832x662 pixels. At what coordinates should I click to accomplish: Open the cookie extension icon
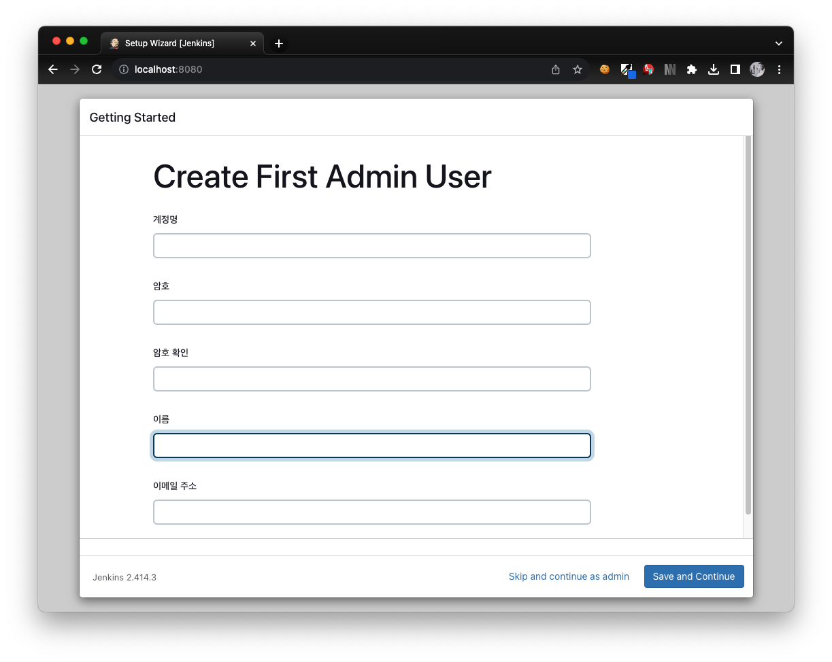point(605,69)
